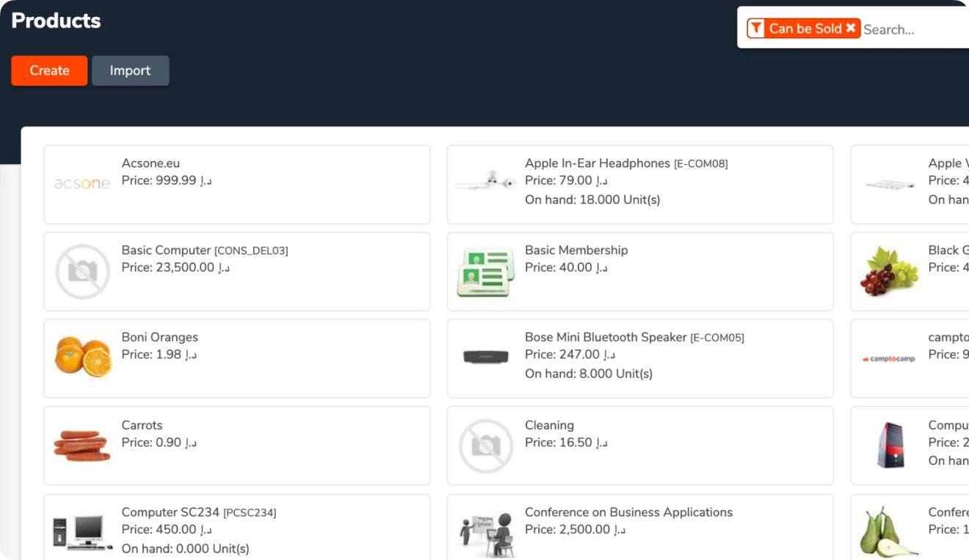The height and width of the screenshot is (560, 969).
Task: Open the Black grapes product image
Action: (890, 272)
